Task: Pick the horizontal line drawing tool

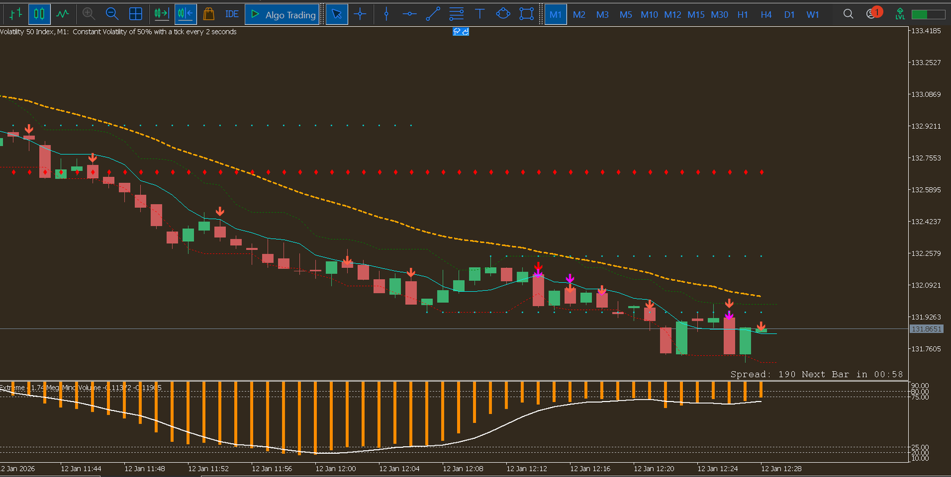Action: click(x=410, y=14)
